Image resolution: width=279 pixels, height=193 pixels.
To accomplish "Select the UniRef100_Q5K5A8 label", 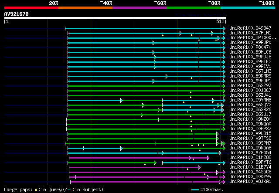I will pyautogui.click(x=250, y=148).
